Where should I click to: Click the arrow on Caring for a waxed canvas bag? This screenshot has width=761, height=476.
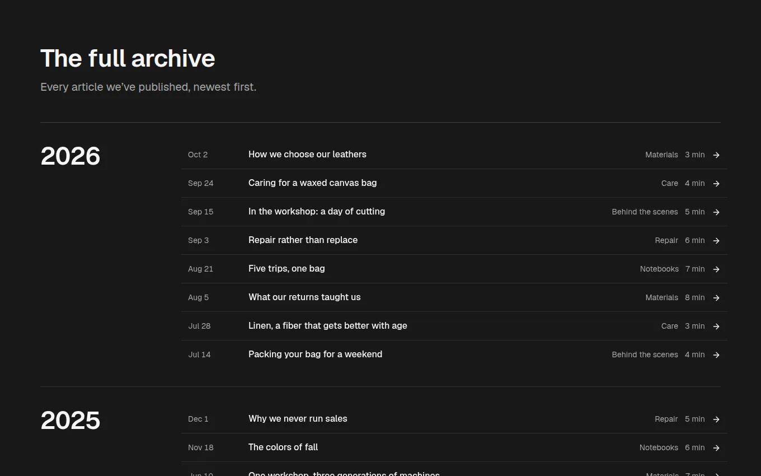(x=716, y=184)
